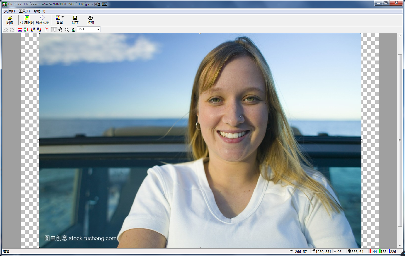Switch to the magnifier zoom tool

[67, 30]
